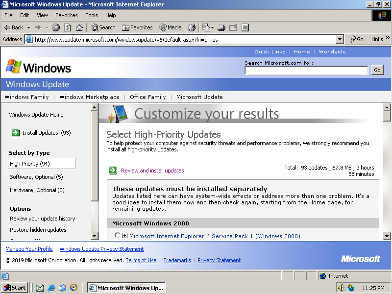This screenshot has width=392, height=294.
Task: Open Trademarks footer link
Action: tap(177, 260)
